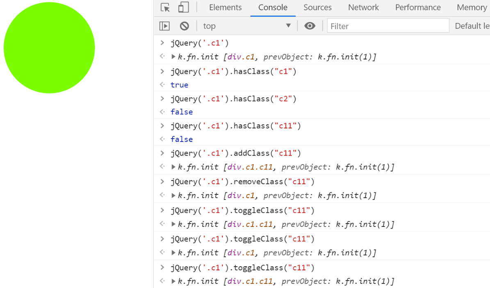Click div.c1 in the removeClass result
The width and height of the screenshot is (490, 288).
pyautogui.click(x=241, y=195)
